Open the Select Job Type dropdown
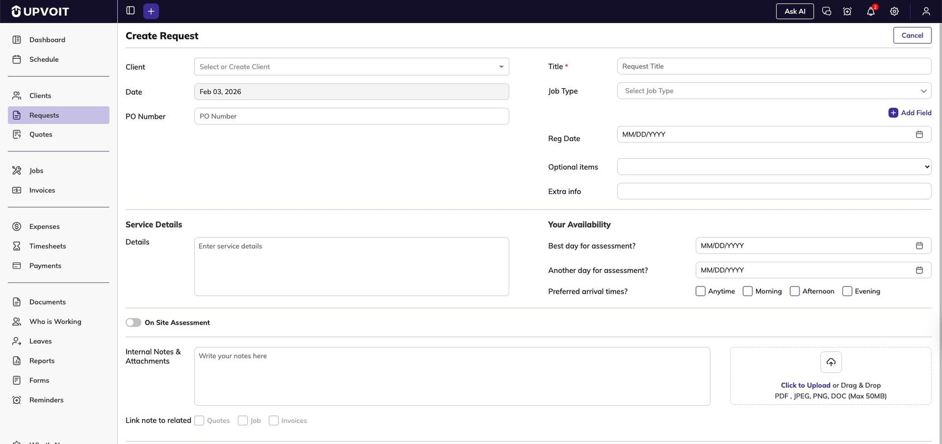 click(774, 91)
